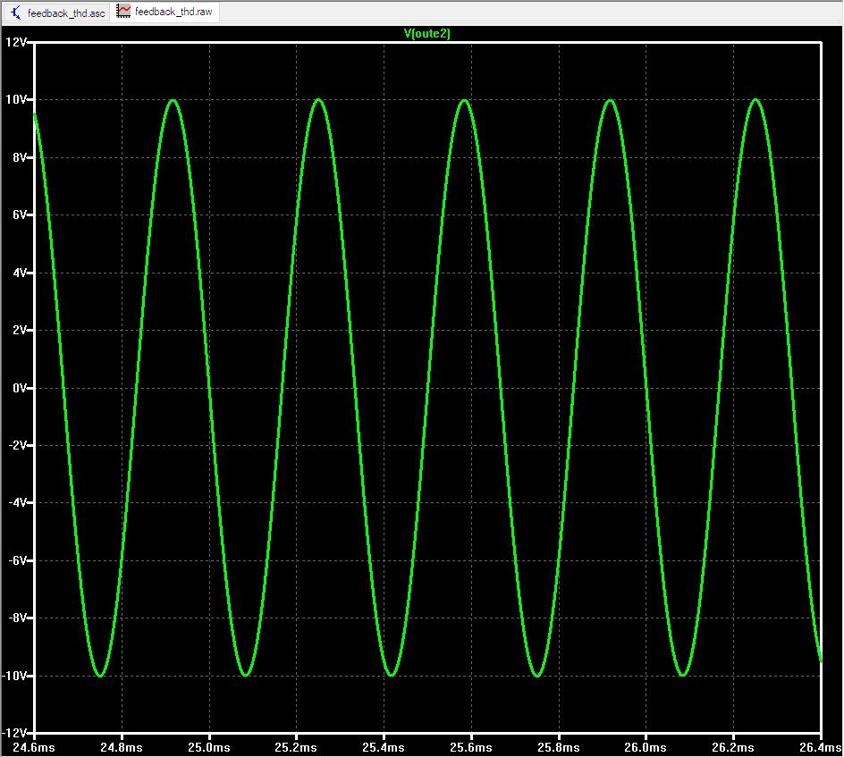Click the waveform icon on feedback_thd.raw tab
Image resolution: width=844 pixels, height=757 pixels.
point(124,13)
